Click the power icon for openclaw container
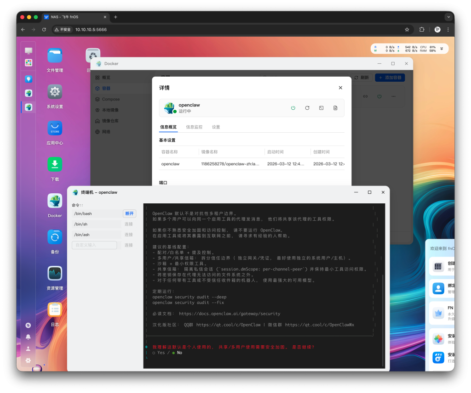Screen dimensions: 471x393 [293, 108]
